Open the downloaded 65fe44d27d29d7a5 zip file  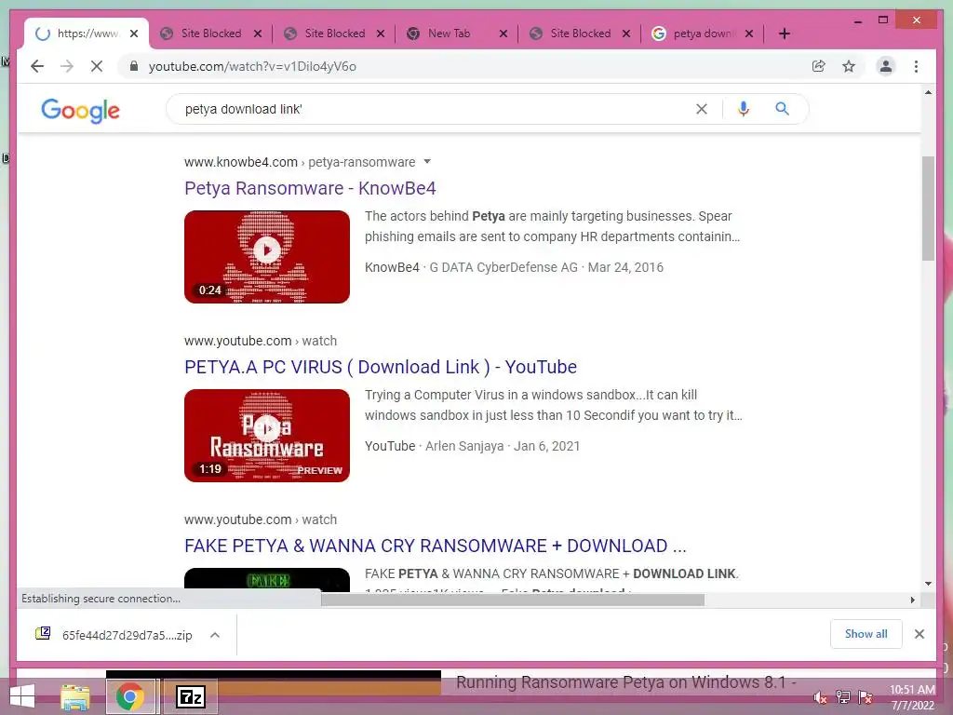tap(114, 635)
